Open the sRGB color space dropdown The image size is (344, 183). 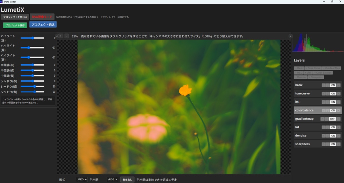click(x=112, y=180)
